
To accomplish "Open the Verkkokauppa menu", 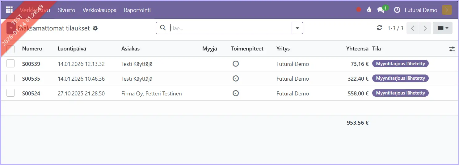I will click(x=99, y=10).
